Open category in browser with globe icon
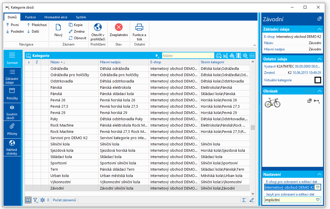This screenshot has width=330, height=209. pyautogui.click(x=98, y=28)
